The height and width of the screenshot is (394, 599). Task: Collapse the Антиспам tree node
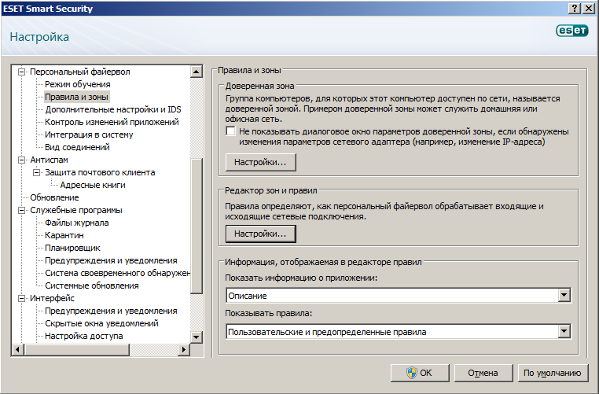22,160
